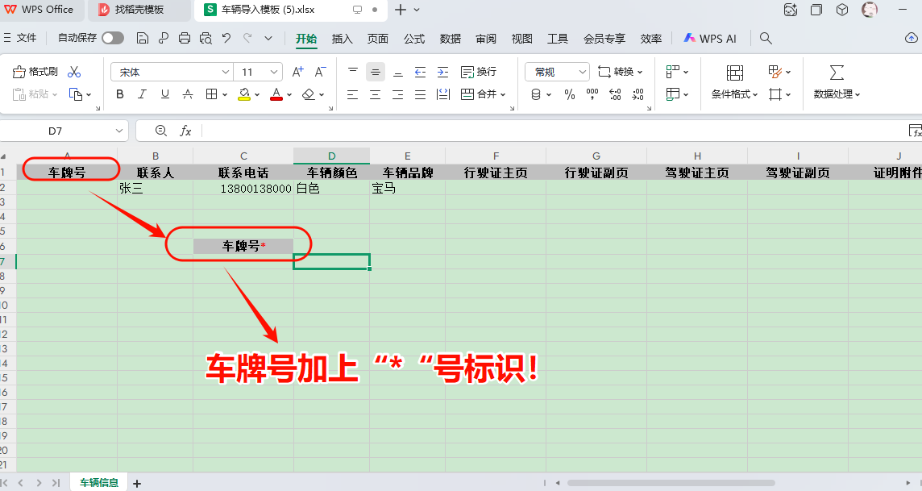Screen dimensions: 922x491
Task: Click the Percent style icon
Action: pyautogui.click(x=570, y=94)
